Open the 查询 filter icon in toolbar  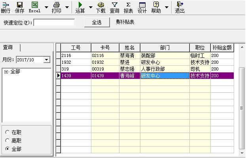pos(115,8)
